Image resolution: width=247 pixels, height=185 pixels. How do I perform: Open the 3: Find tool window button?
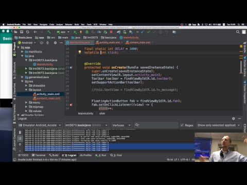116,155
